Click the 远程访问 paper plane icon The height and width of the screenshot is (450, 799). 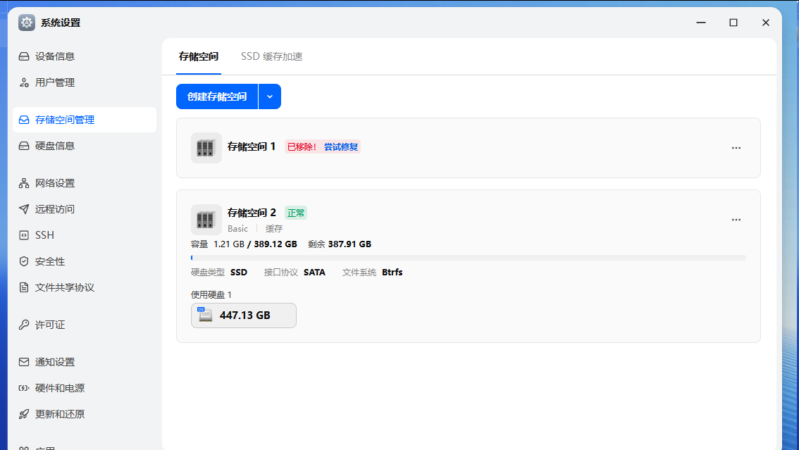(24, 209)
